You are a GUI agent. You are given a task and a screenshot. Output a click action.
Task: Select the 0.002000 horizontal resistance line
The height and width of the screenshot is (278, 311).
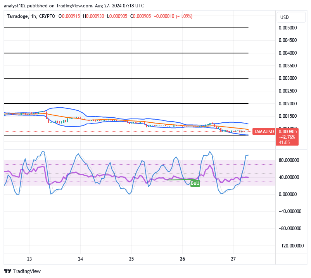pyautogui.click(x=126, y=103)
